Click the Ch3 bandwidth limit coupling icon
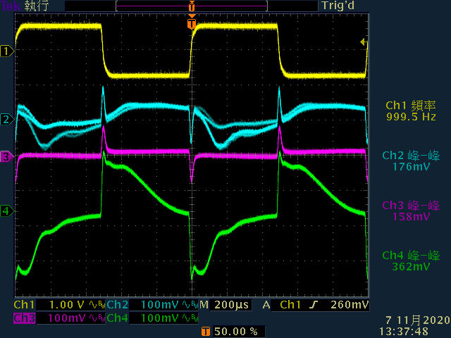 pos(97,318)
